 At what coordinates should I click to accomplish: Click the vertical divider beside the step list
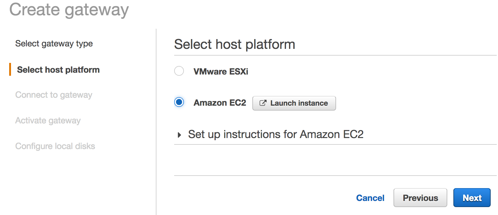click(156, 122)
